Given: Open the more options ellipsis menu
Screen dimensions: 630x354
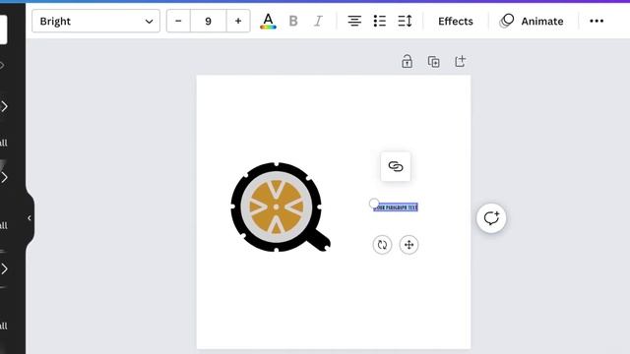Looking at the screenshot, I should point(597,21).
